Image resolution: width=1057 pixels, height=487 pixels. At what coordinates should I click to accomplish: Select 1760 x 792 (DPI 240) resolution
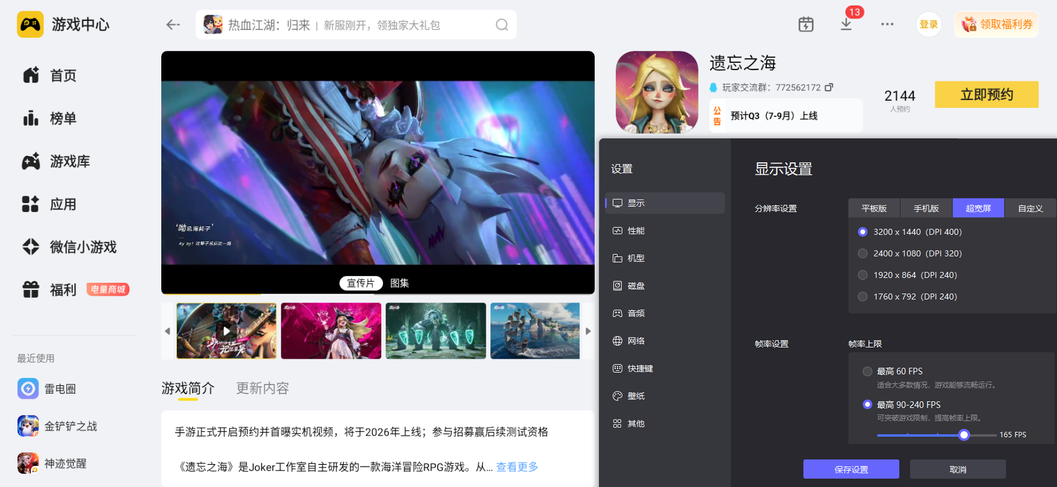(863, 297)
